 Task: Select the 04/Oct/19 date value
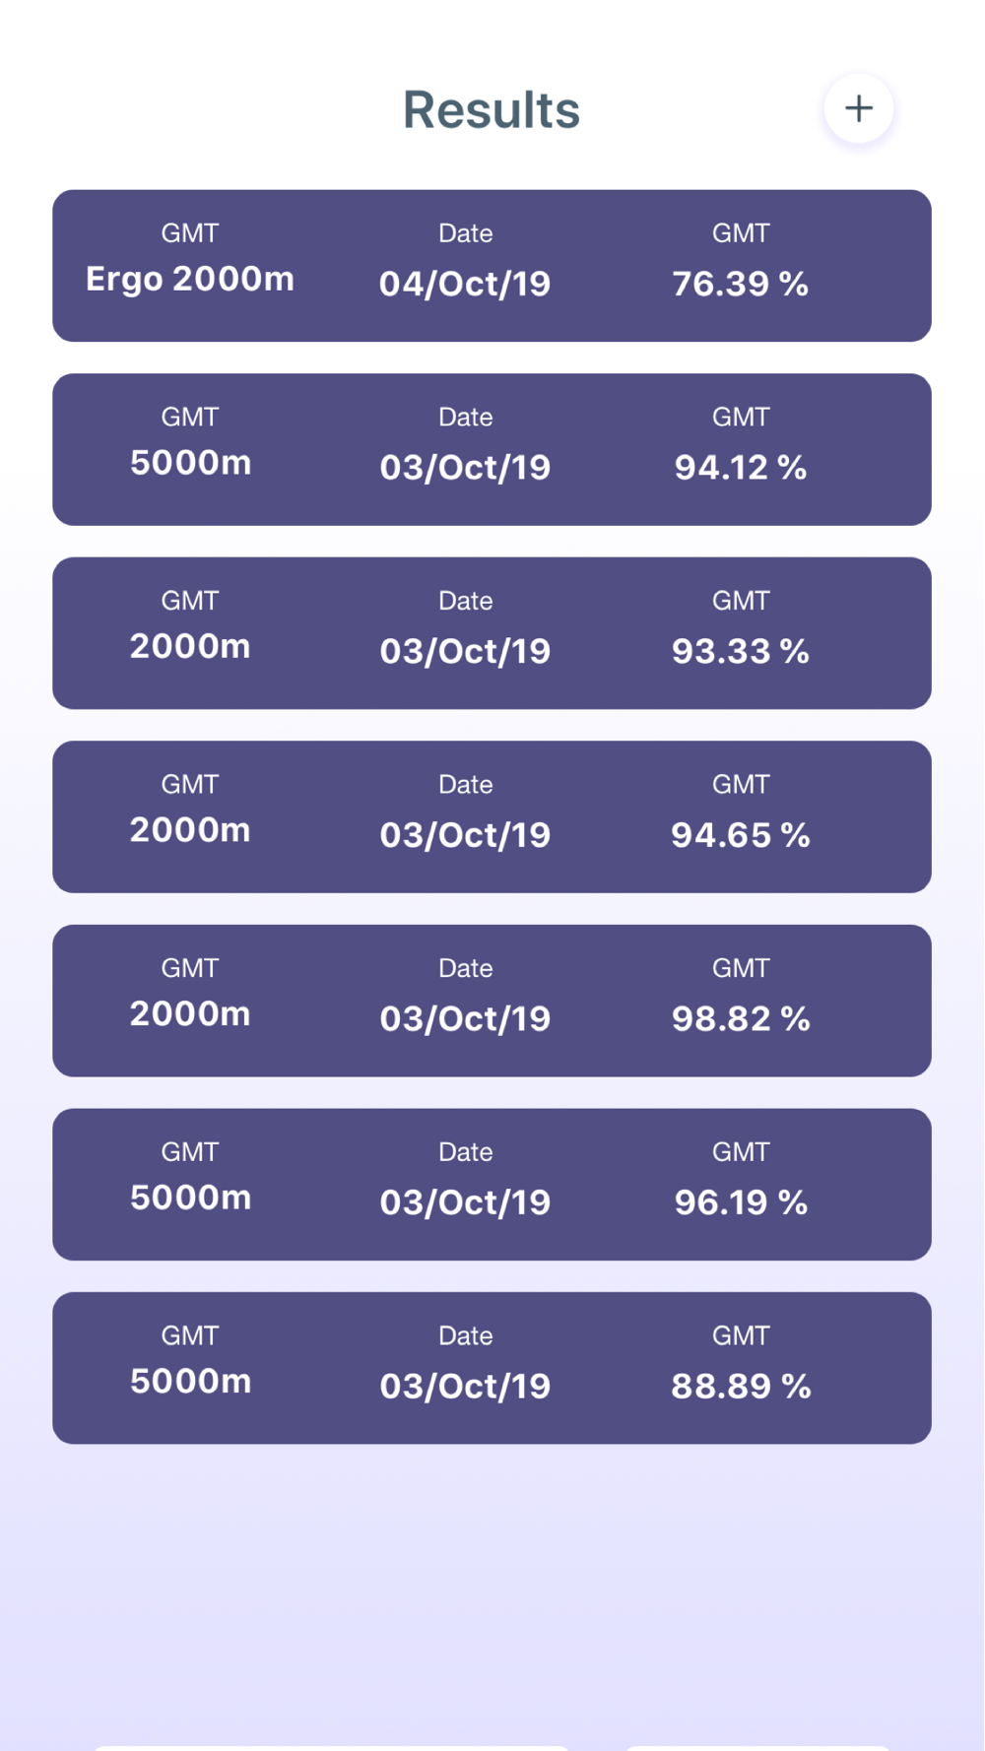[x=465, y=284]
